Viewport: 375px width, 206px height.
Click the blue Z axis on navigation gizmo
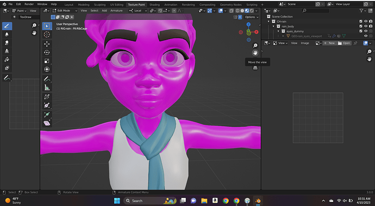tap(248, 24)
